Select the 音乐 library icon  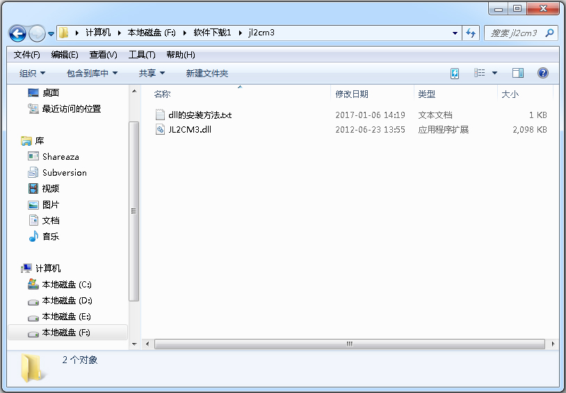click(x=33, y=236)
